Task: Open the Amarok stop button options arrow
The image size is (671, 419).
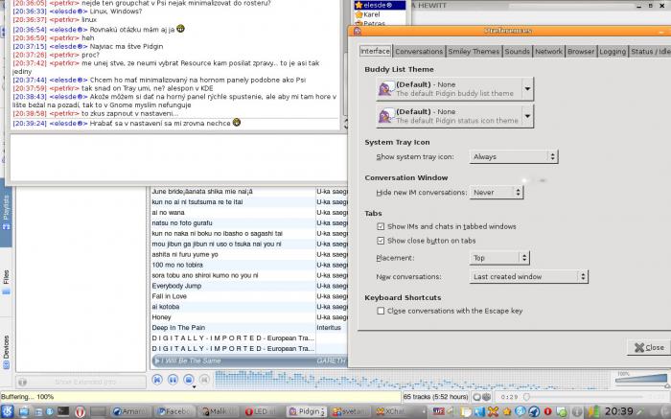Action: [x=195, y=386]
